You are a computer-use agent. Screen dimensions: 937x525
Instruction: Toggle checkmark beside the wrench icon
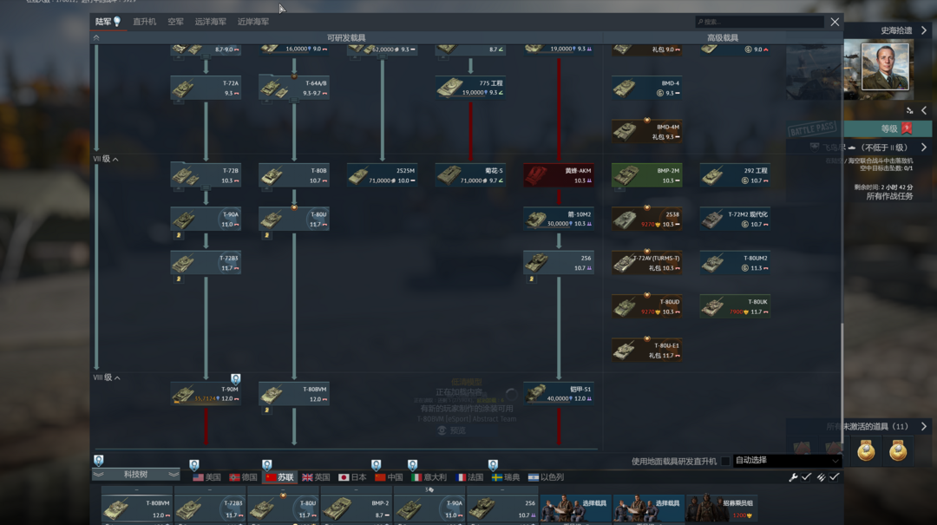tap(807, 476)
